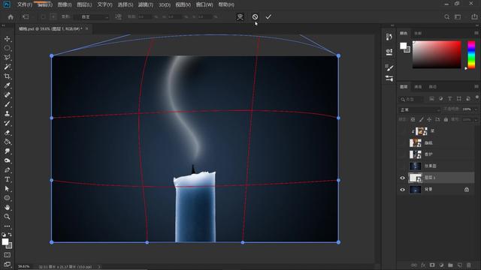Select the Horizontal Type tool
The width and height of the screenshot is (481, 270).
click(x=7, y=179)
